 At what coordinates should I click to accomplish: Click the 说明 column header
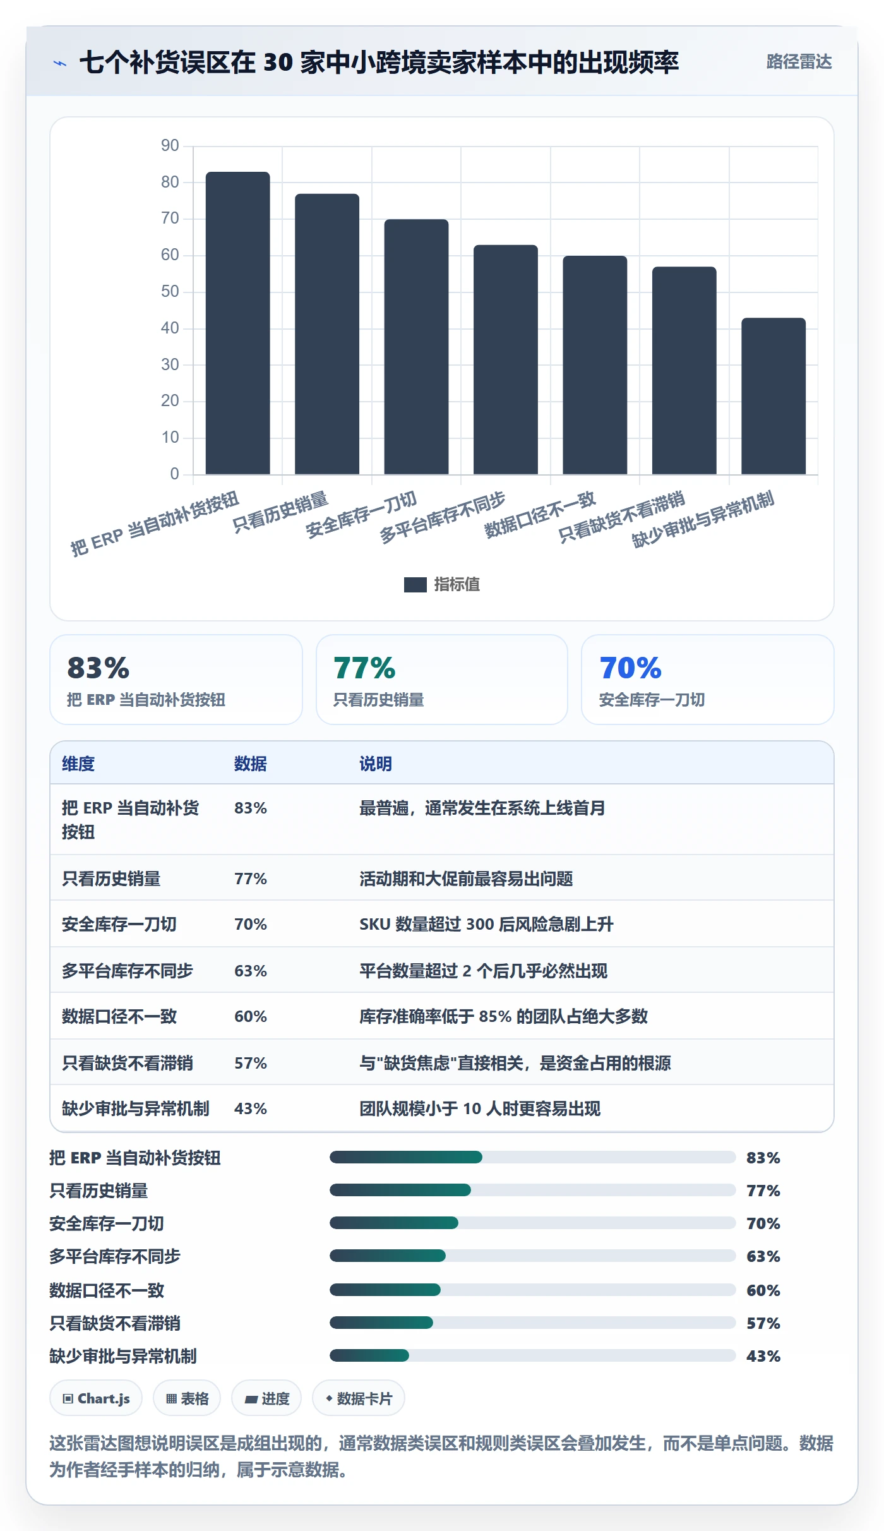click(x=376, y=764)
